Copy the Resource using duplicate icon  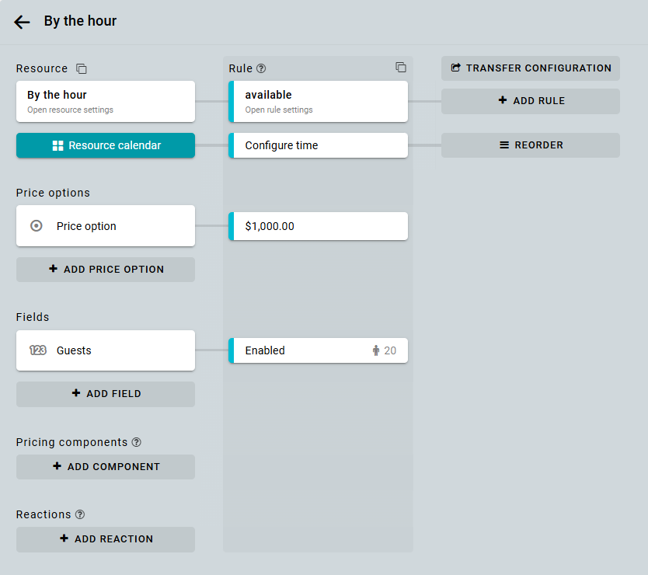coord(82,69)
